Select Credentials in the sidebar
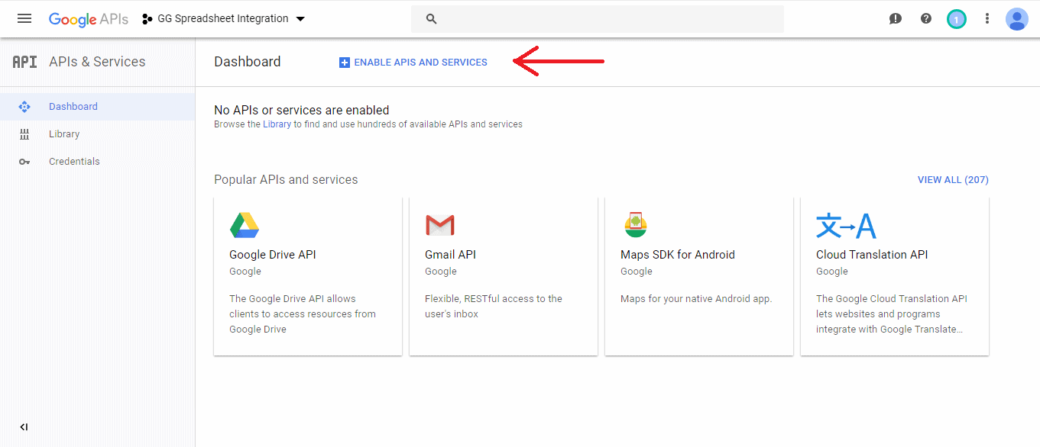The image size is (1040, 447). tap(97, 162)
